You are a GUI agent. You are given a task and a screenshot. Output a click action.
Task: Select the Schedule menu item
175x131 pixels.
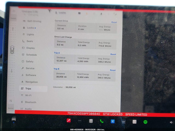click(29, 55)
